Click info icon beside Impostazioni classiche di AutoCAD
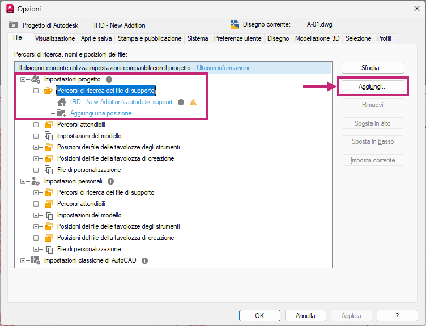The width and height of the screenshot is (426, 326). (144, 260)
